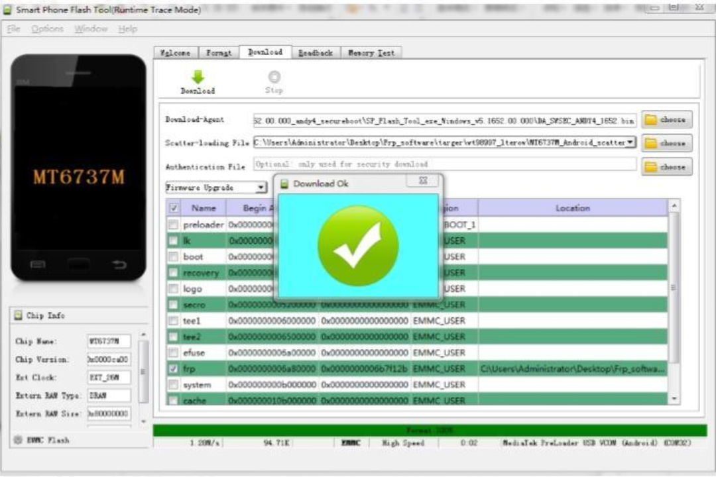The image size is (716, 477).
Task: Choose a Scatter-loading file with folder button
Action: 667,143
